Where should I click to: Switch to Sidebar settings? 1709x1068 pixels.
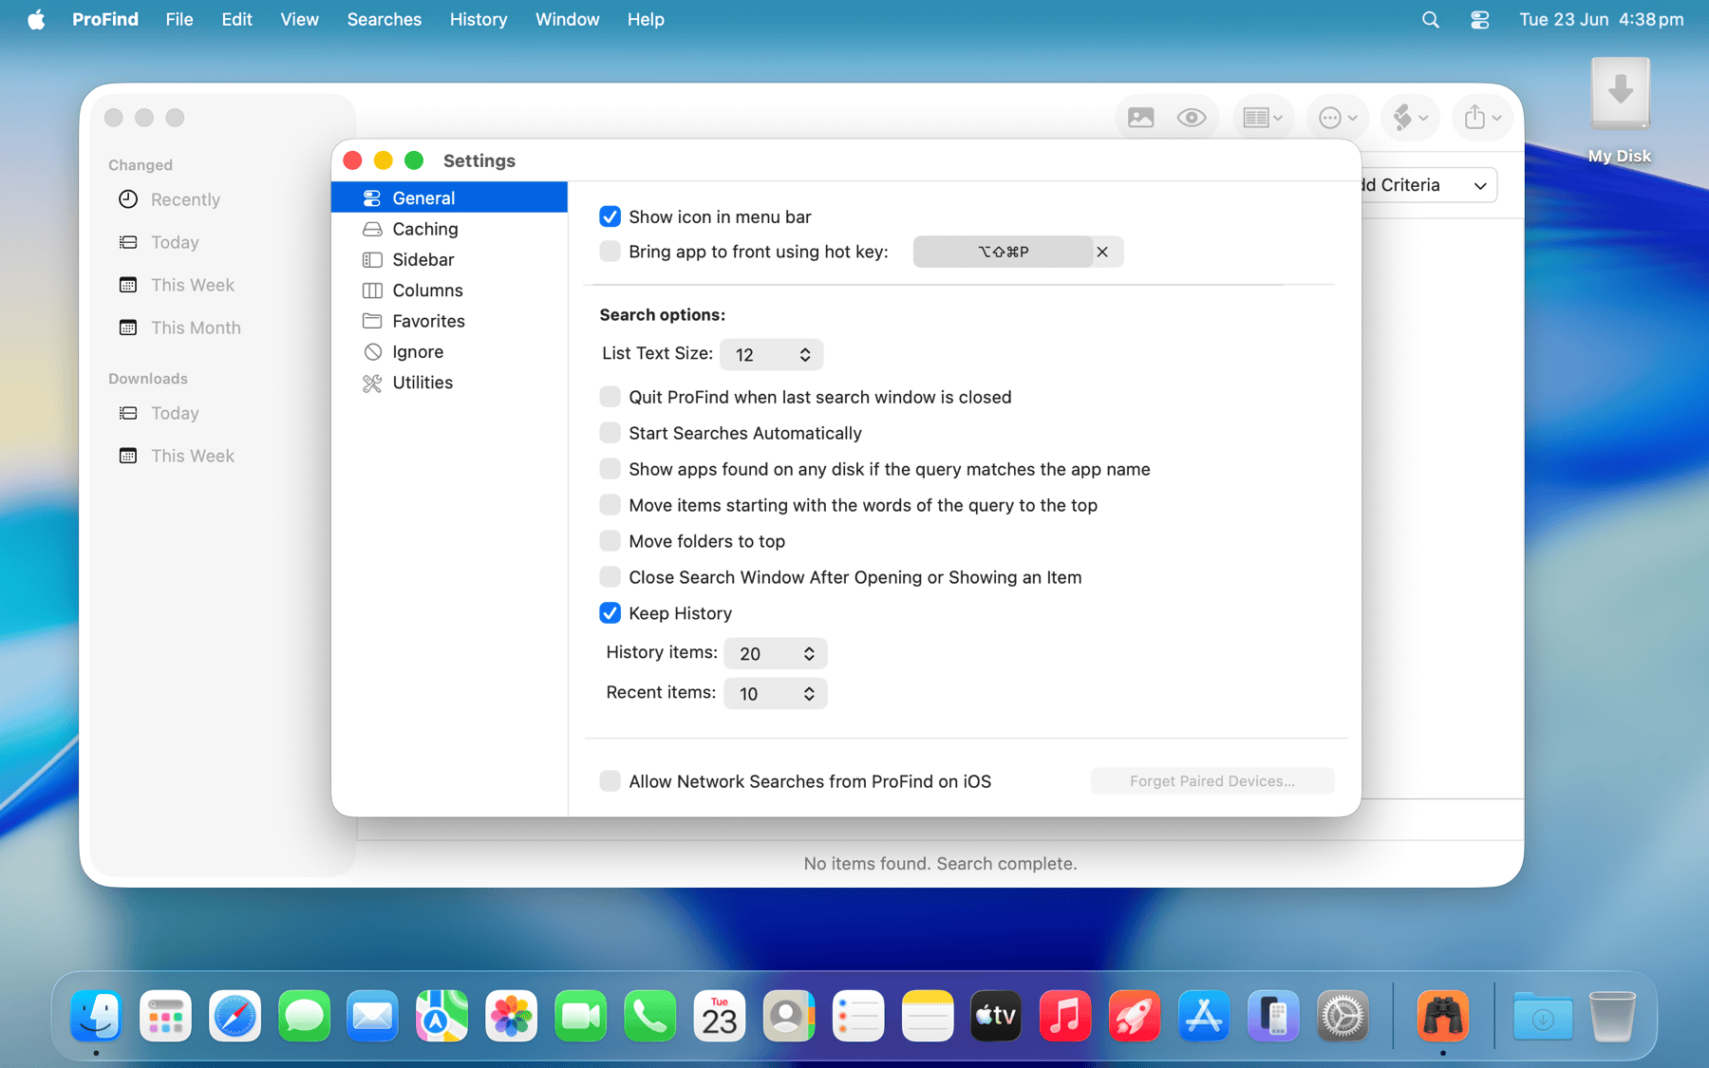pos(449,259)
